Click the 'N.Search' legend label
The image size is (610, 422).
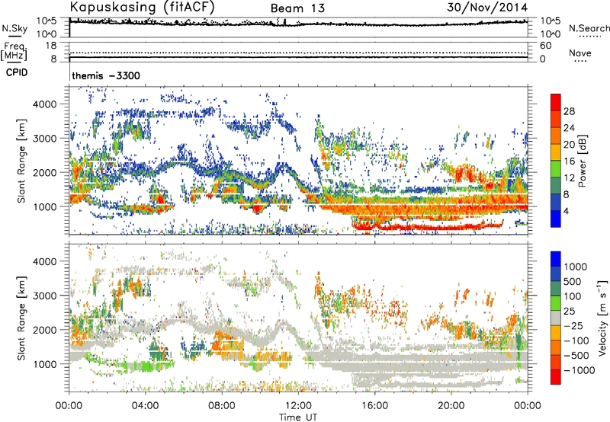pyautogui.click(x=589, y=28)
